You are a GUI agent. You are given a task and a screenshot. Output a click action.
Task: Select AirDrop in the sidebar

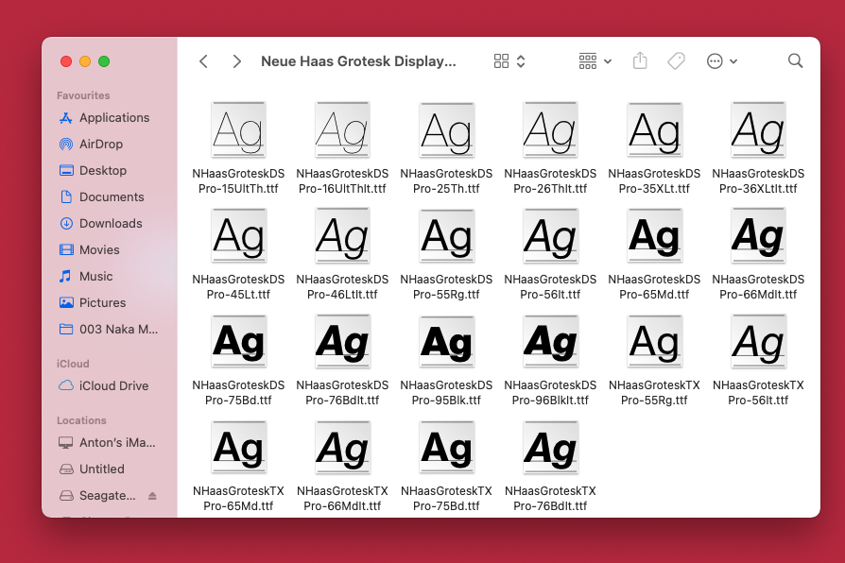[x=91, y=144]
